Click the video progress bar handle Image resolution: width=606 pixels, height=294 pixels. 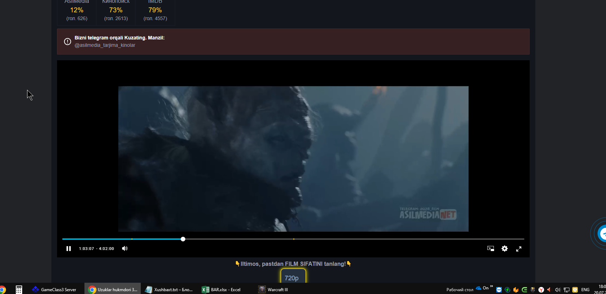183,239
